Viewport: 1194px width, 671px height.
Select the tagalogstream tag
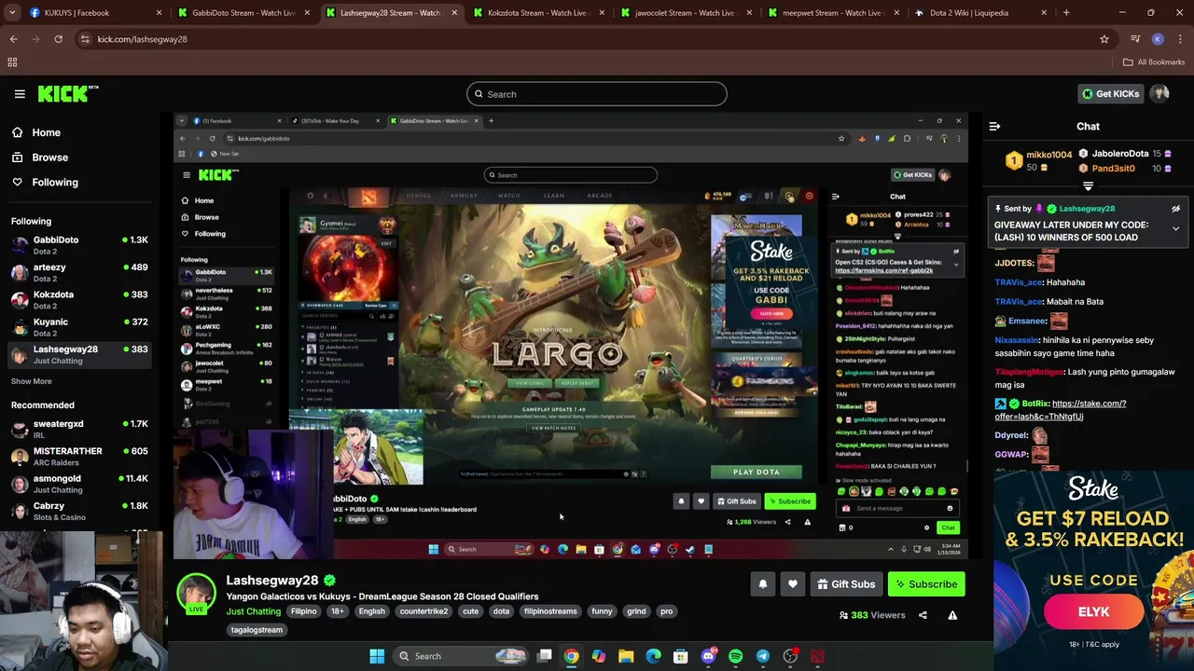pos(257,630)
